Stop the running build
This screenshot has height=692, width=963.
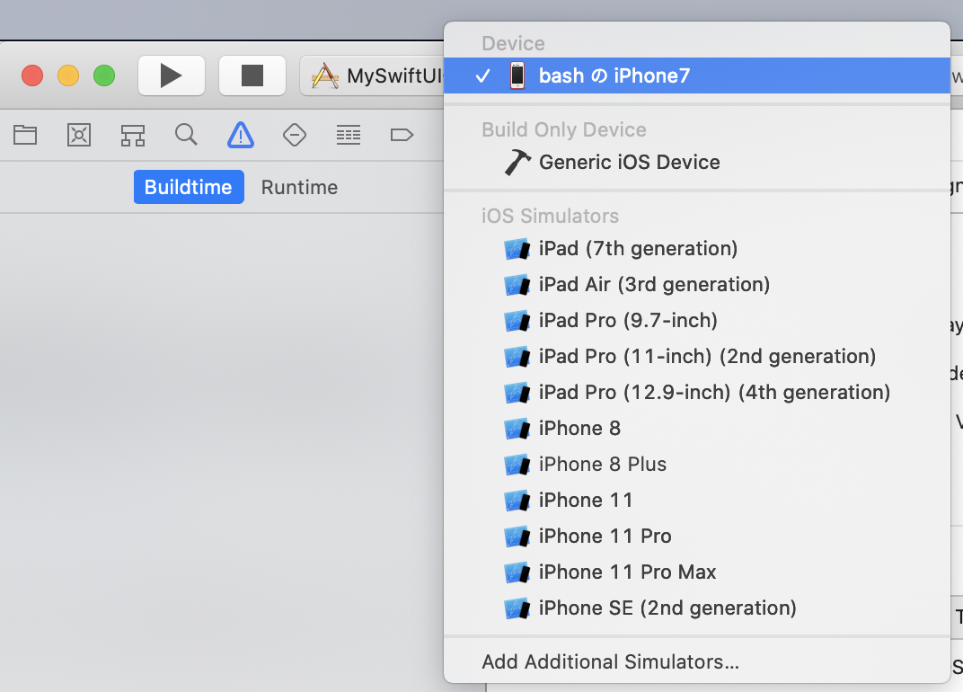tap(252, 75)
